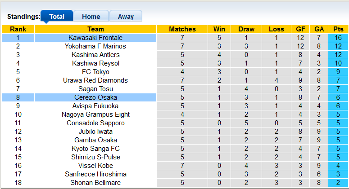The height and width of the screenshot is (189, 349).
Task: Open Vissel Kobe team link
Action: click(x=95, y=166)
